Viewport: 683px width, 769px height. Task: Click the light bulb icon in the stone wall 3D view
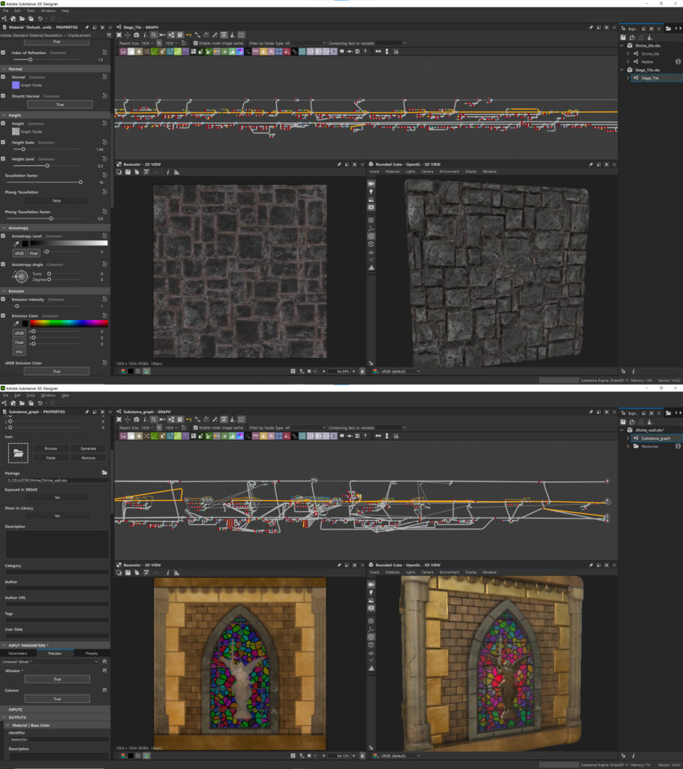pyautogui.click(x=371, y=191)
